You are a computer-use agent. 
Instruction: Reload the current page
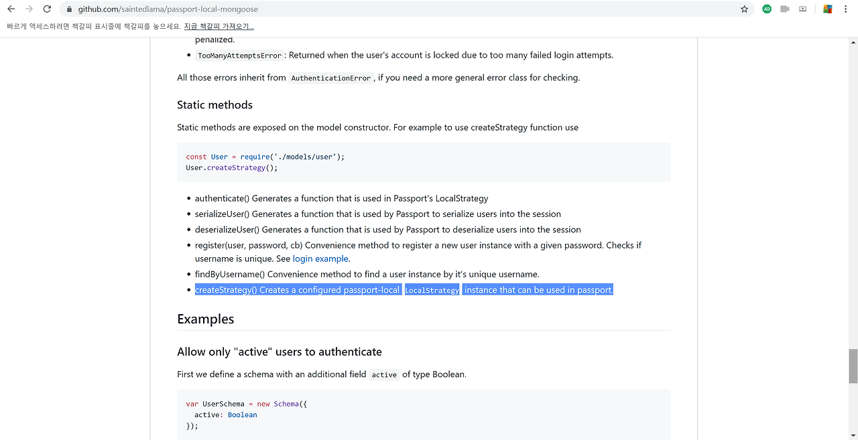click(47, 9)
